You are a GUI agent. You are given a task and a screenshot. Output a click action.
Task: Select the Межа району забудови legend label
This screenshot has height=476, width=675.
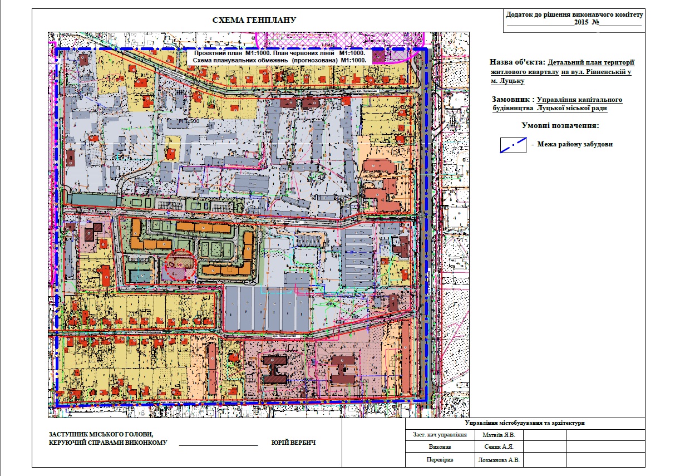[x=575, y=144]
